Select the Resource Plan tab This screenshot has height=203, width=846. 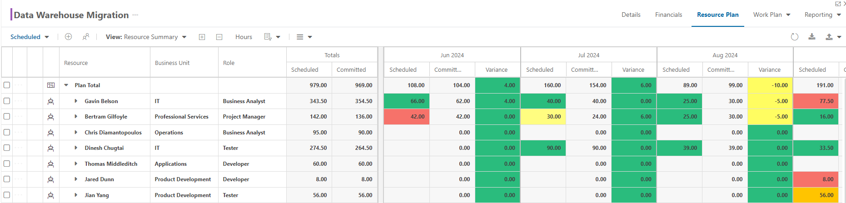718,15
